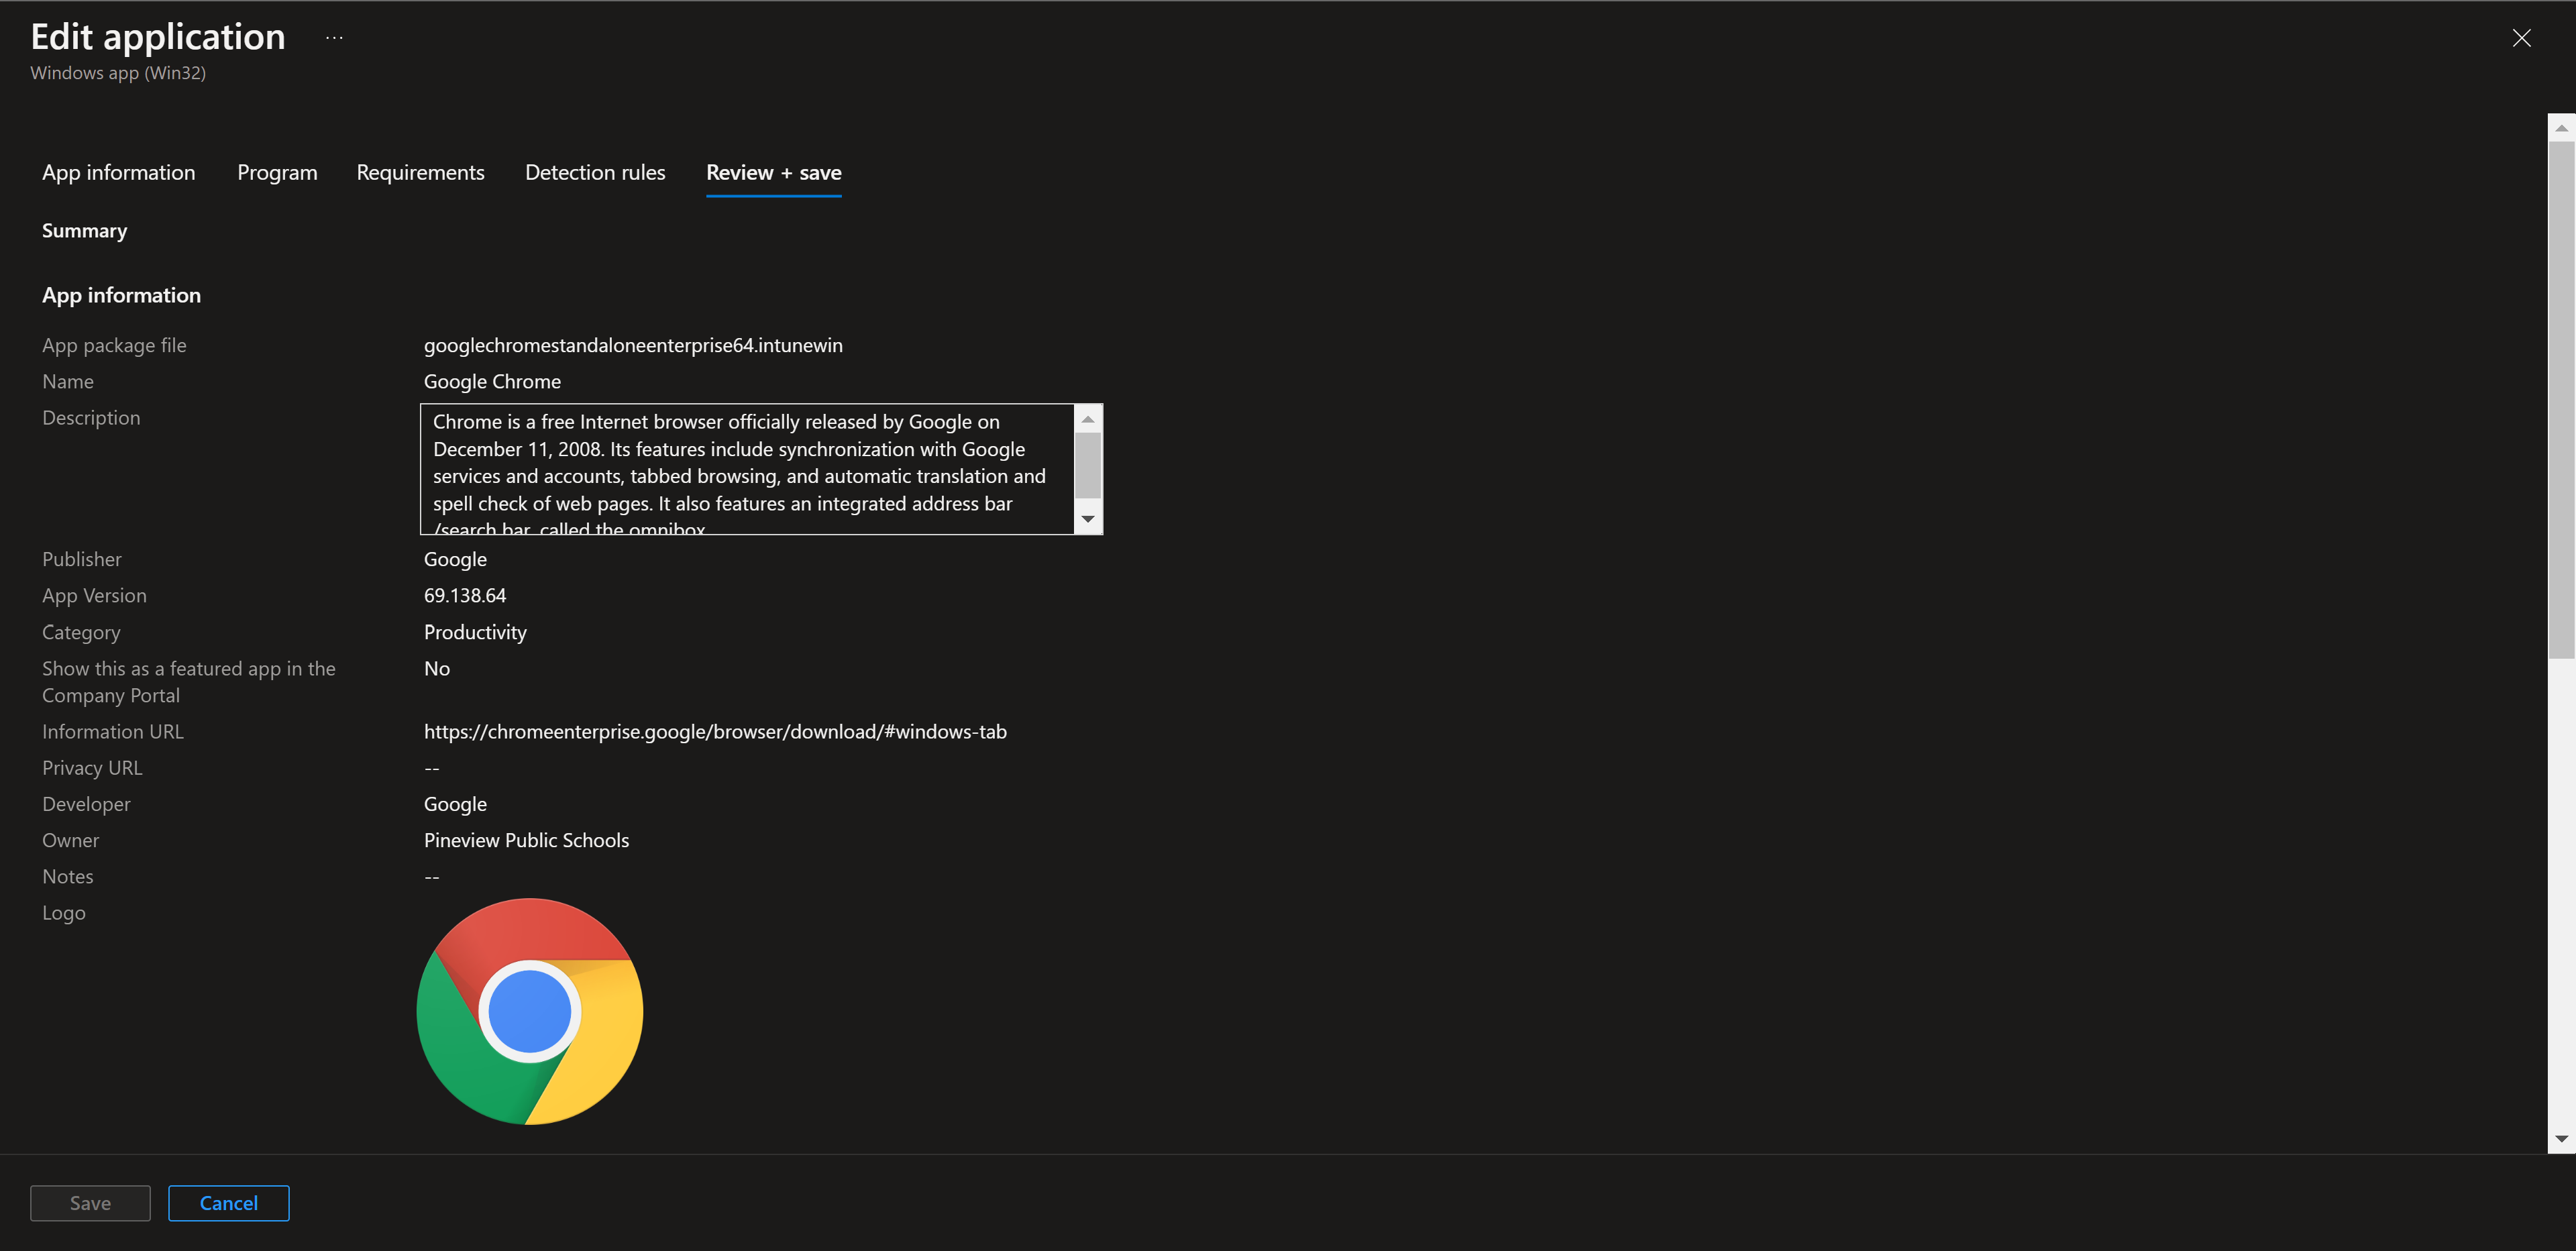Select the Detection rules tab
The width and height of the screenshot is (2576, 1251).
click(x=595, y=172)
